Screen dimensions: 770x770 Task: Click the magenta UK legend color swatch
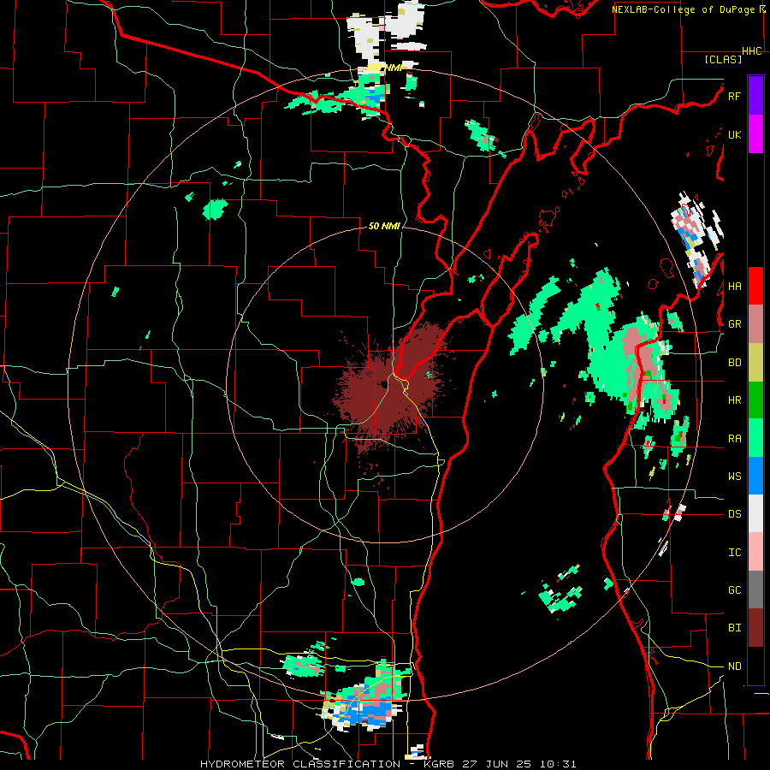pyautogui.click(x=755, y=134)
